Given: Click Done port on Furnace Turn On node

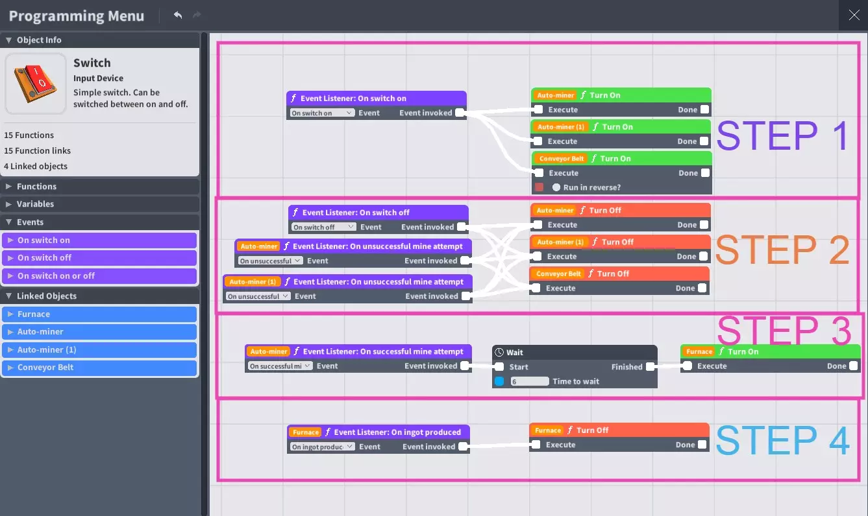Looking at the screenshot, I should pyautogui.click(x=853, y=366).
